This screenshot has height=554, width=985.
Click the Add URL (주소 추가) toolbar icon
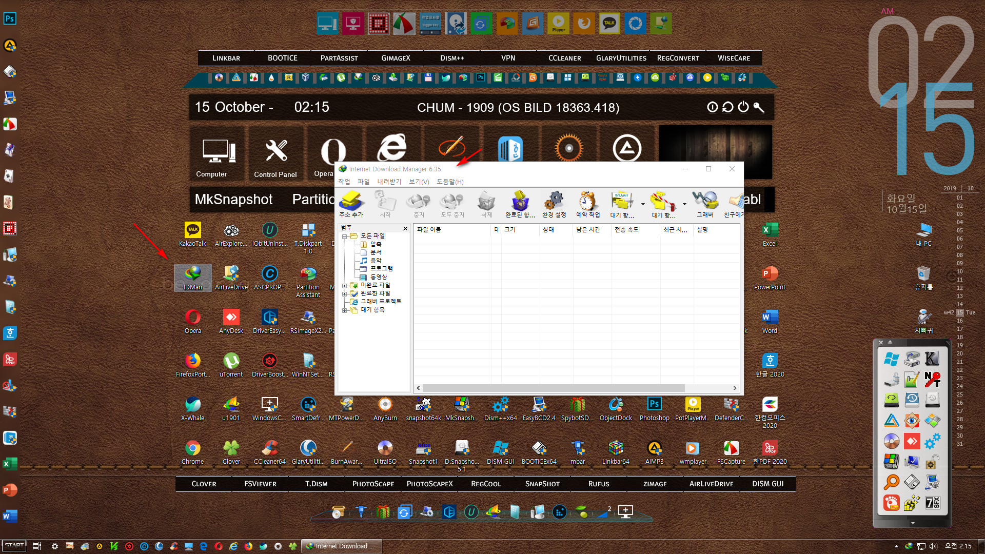[351, 204]
